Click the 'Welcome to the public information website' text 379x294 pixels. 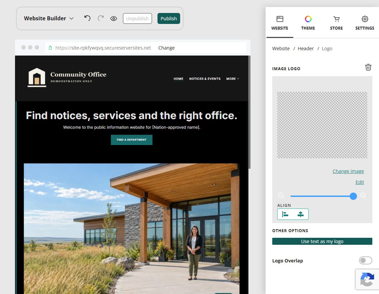[x=131, y=127]
